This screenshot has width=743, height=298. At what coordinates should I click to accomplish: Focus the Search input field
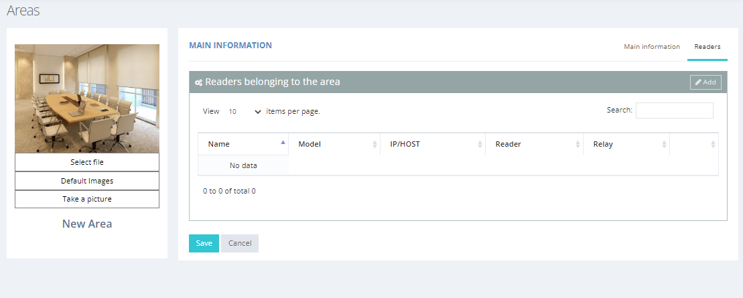674,110
